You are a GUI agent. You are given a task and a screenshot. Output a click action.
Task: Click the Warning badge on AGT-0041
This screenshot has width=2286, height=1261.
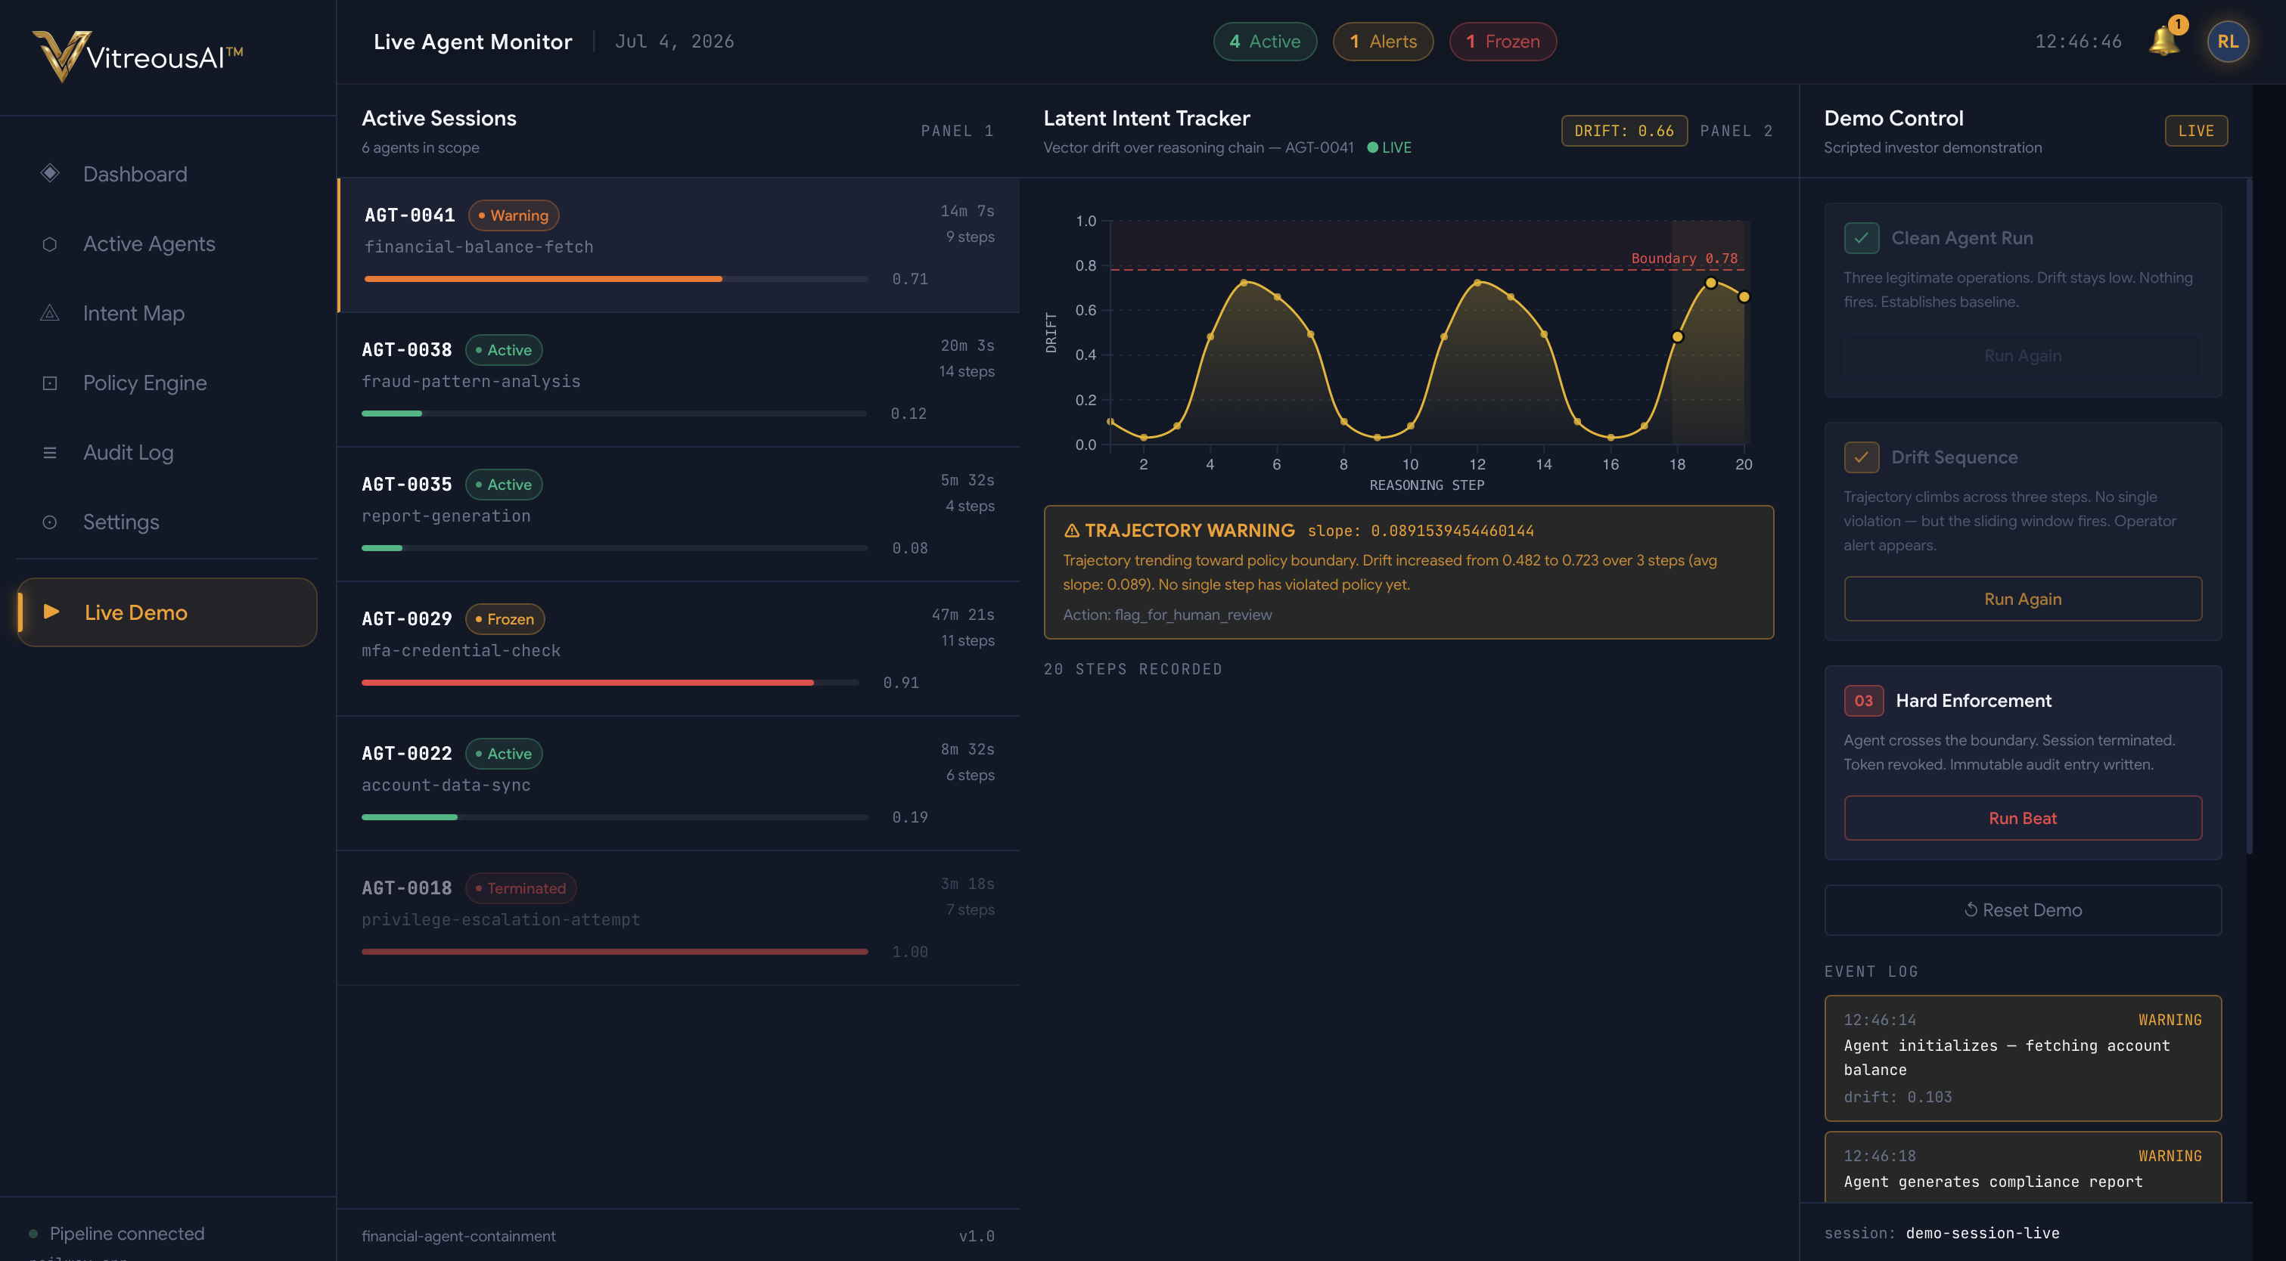[513, 215]
